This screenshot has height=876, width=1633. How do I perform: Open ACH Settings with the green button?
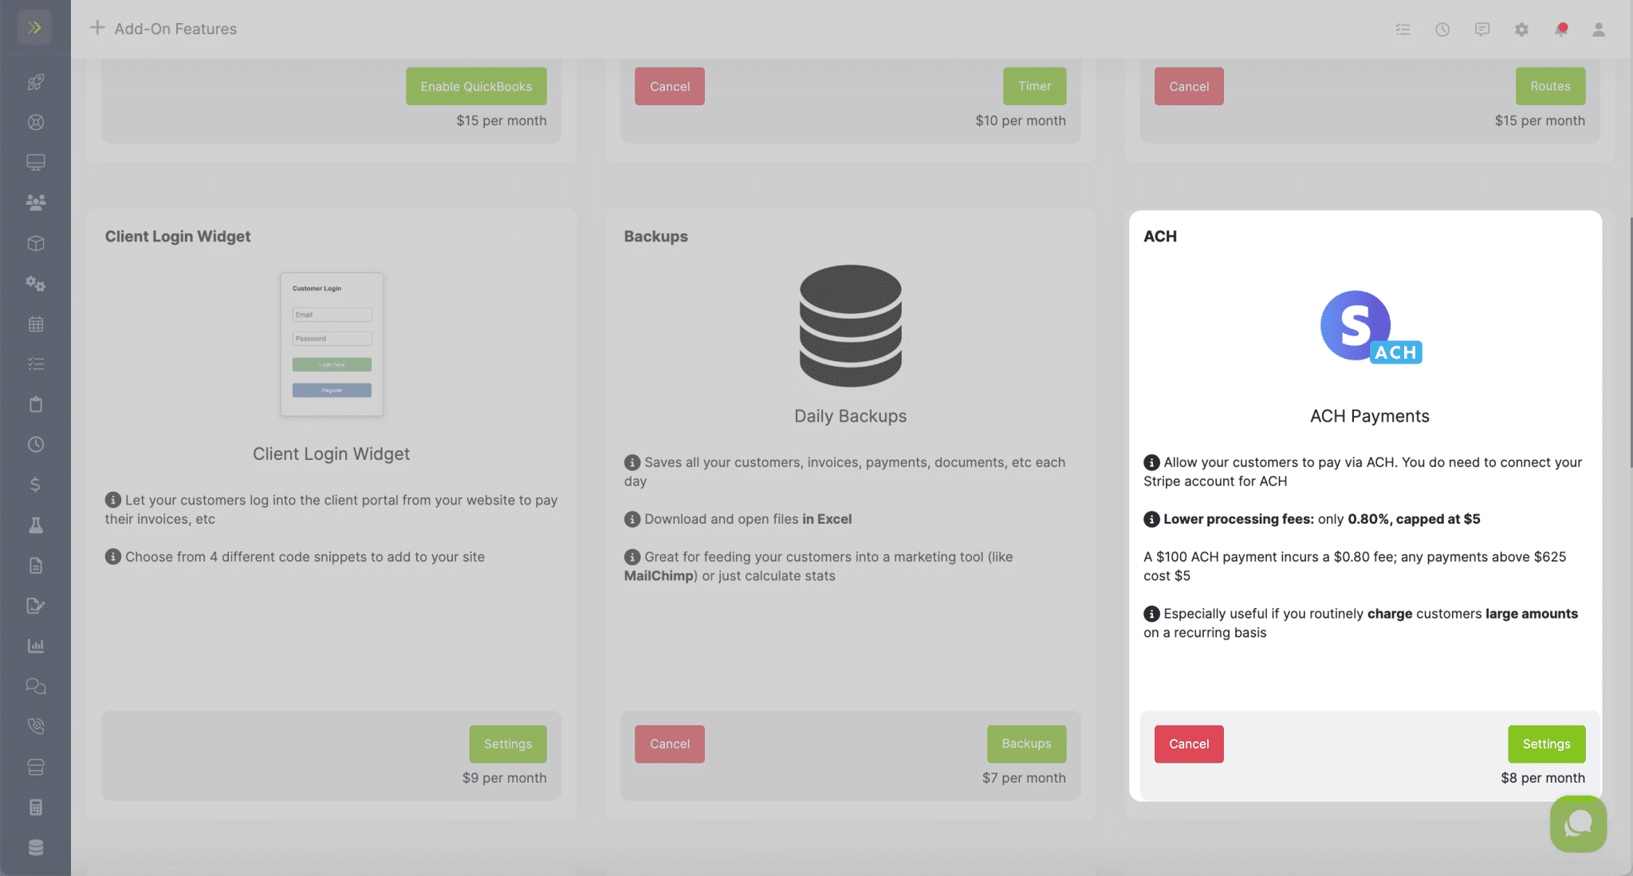point(1546,744)
